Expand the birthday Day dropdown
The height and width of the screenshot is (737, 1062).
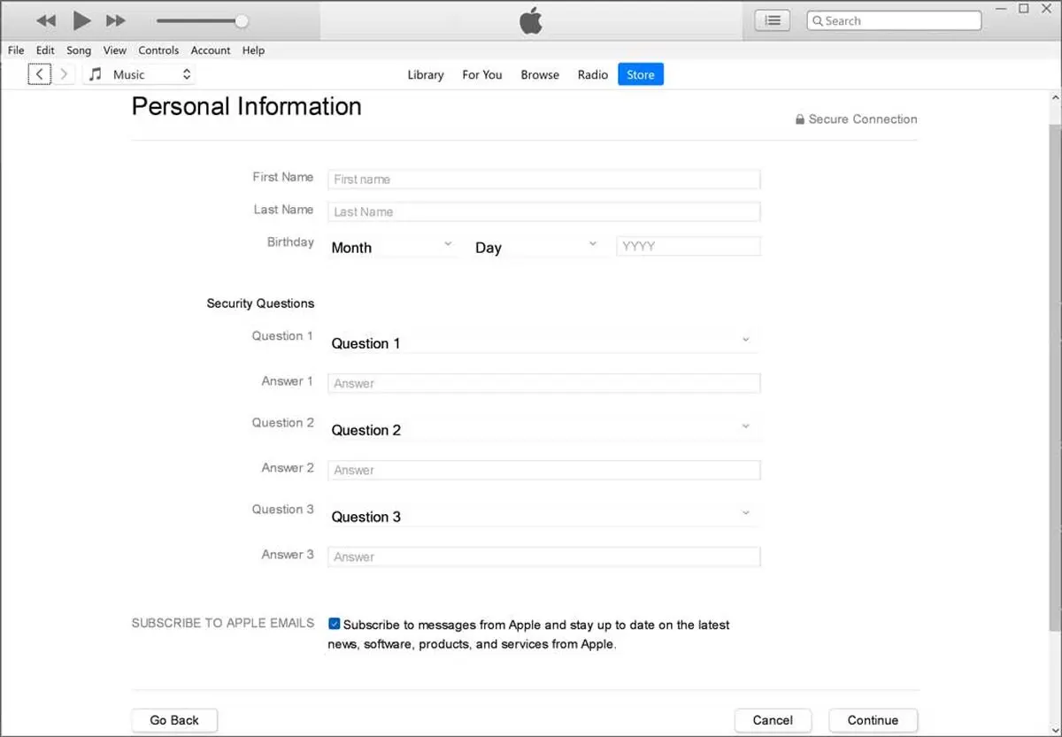(x=537, y=247)
